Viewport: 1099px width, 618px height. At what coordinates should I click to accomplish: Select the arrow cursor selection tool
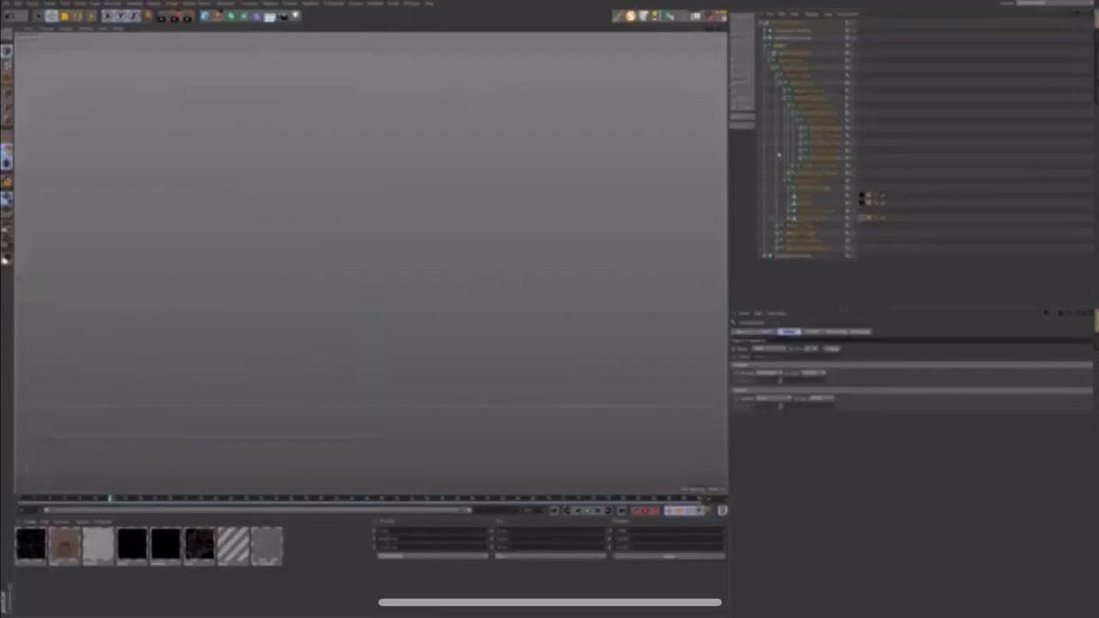pos(38,16)
